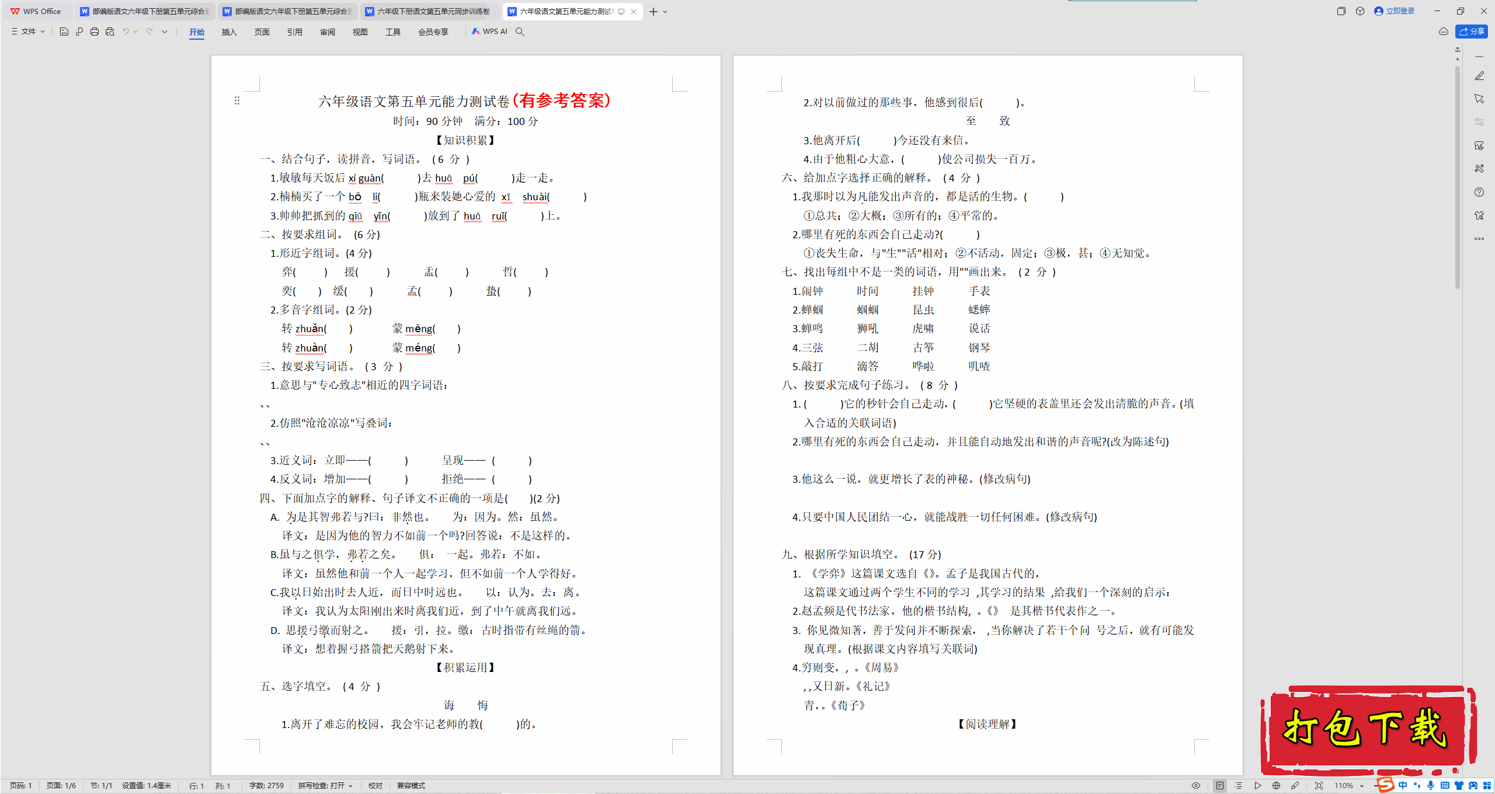
Task: Toggle the Sogou Chinese/English input mode
Action: [1403, 786]
